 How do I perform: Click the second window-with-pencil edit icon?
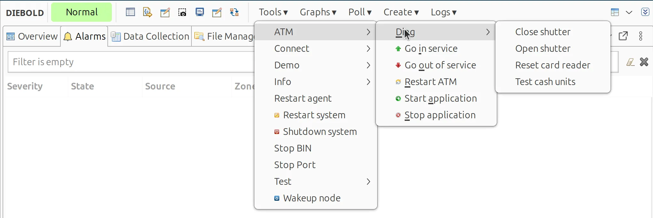[217, 12]
